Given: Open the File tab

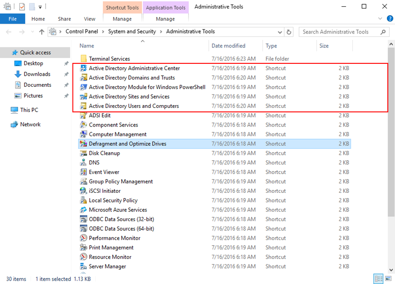Looking at the screenshot, I should pos(12,19).
